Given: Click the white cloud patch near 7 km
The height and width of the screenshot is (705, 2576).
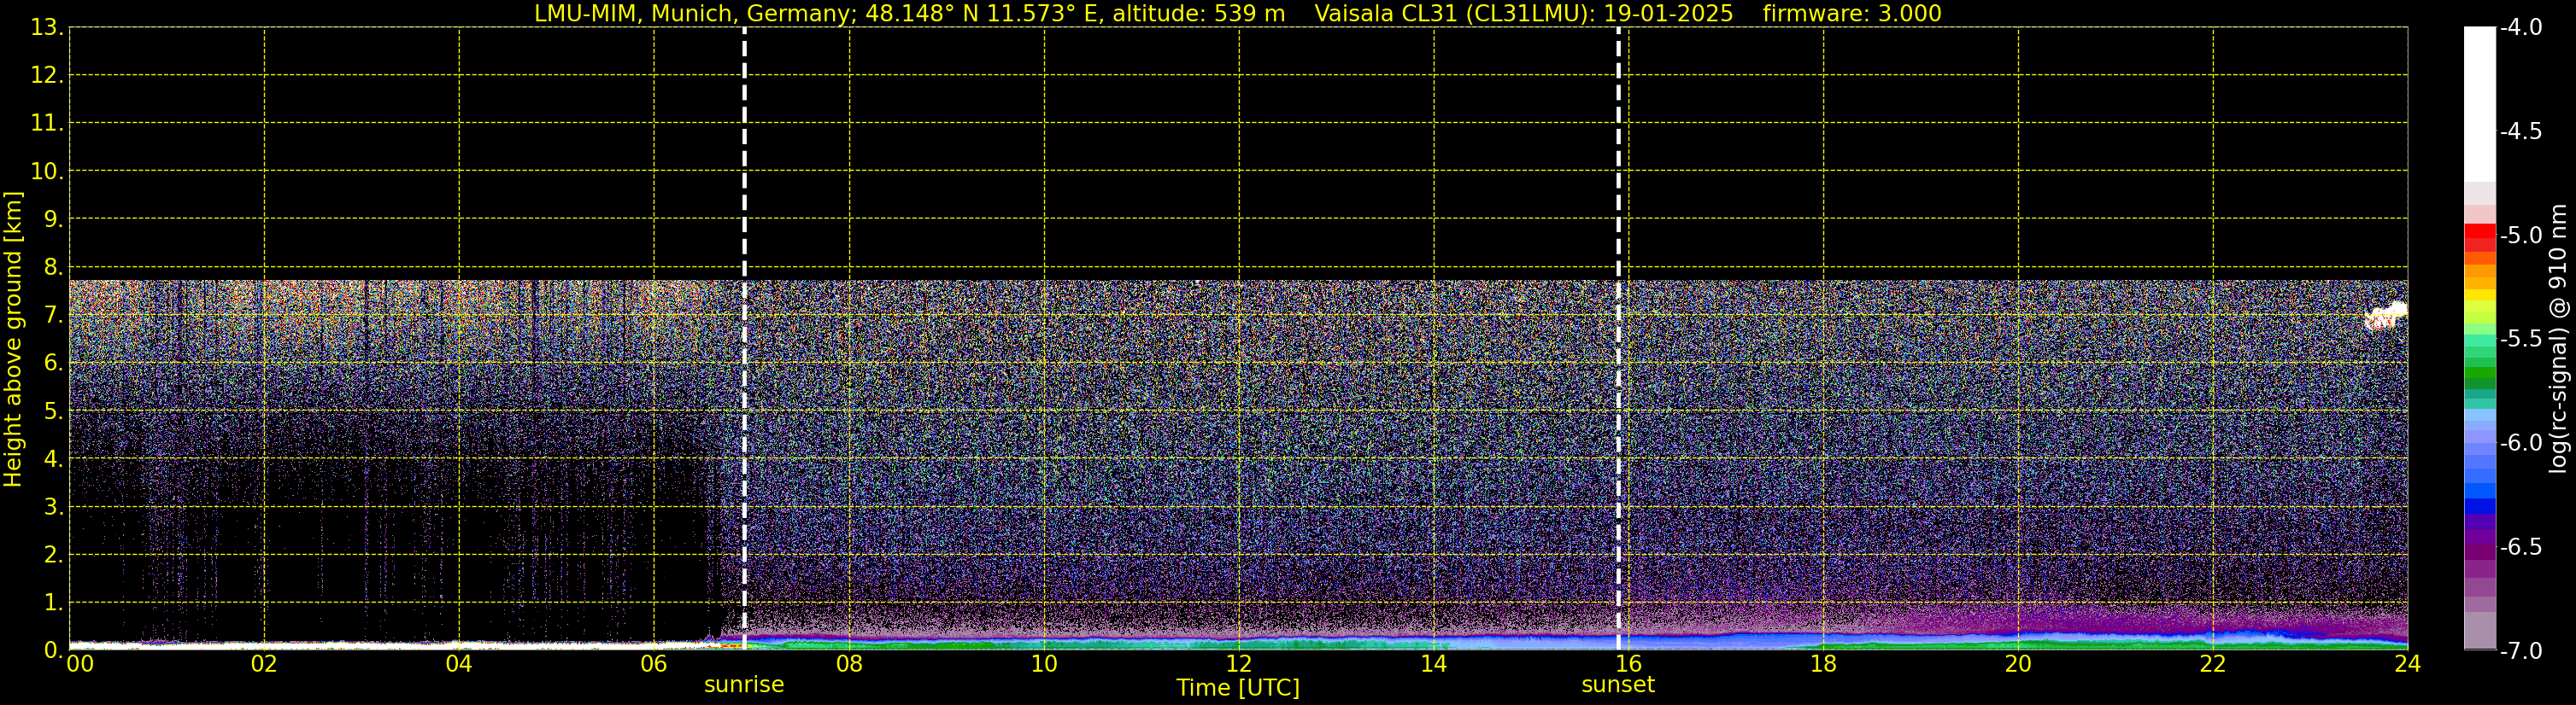Looking at the screenshot, I should [x=2385, y=317].
